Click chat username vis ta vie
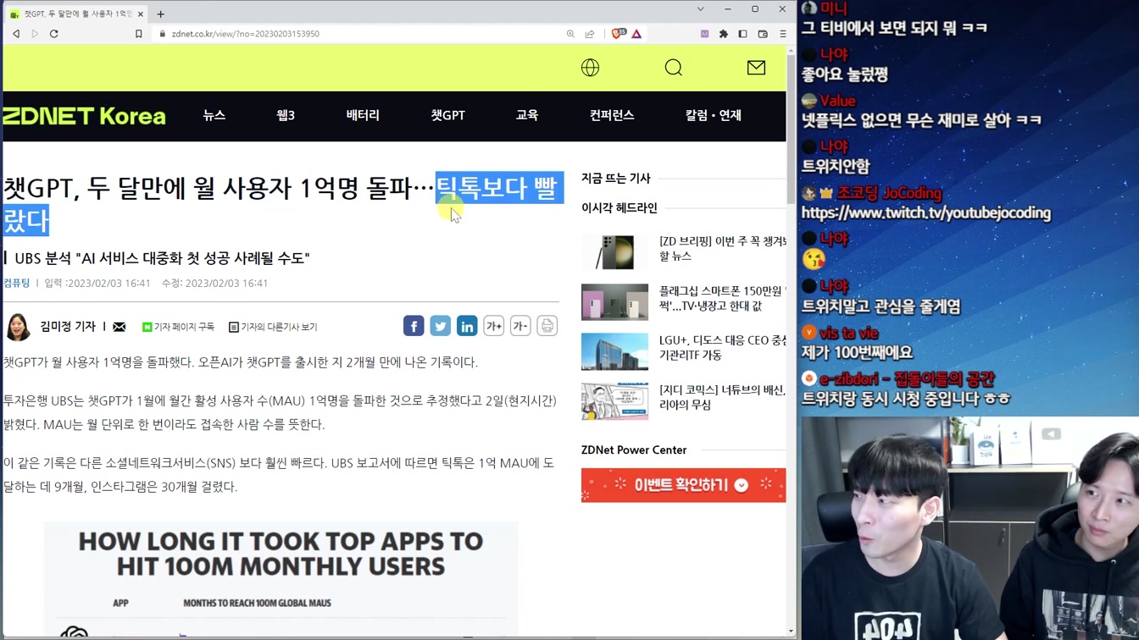This screenshot has width=1139, height=640. pyautogui.click(x=848, y=334)
